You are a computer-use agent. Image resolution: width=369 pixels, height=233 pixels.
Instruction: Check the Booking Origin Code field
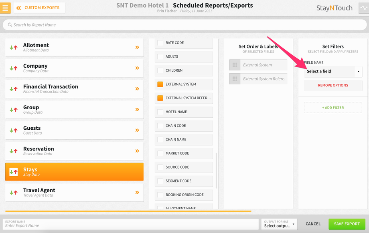click(160, 195)
